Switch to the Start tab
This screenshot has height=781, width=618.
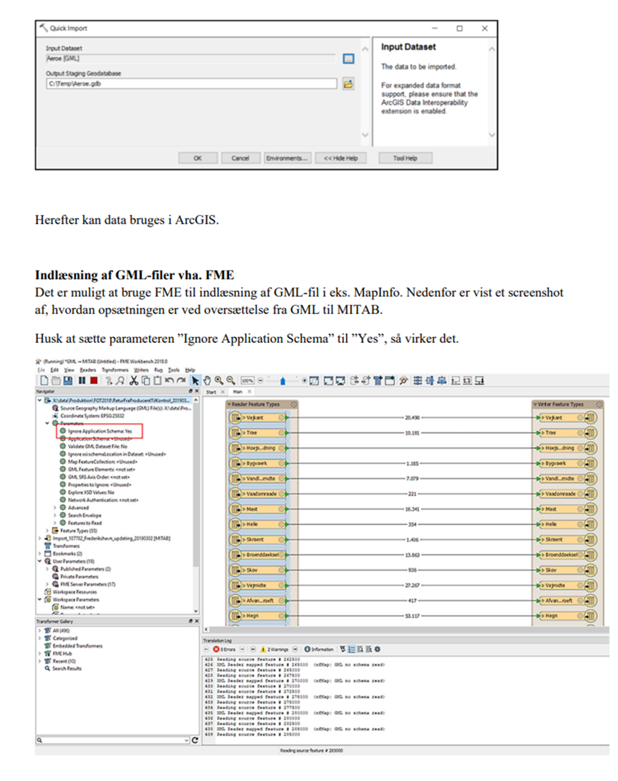pos(211,391)
